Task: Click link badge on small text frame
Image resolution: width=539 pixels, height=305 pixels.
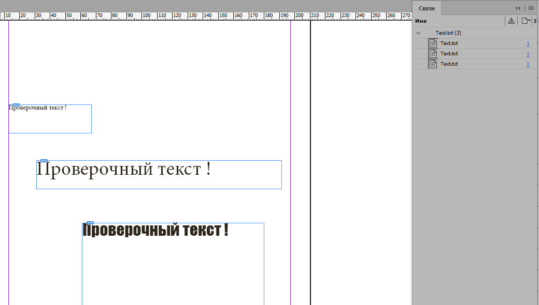Action: point(16,105)
